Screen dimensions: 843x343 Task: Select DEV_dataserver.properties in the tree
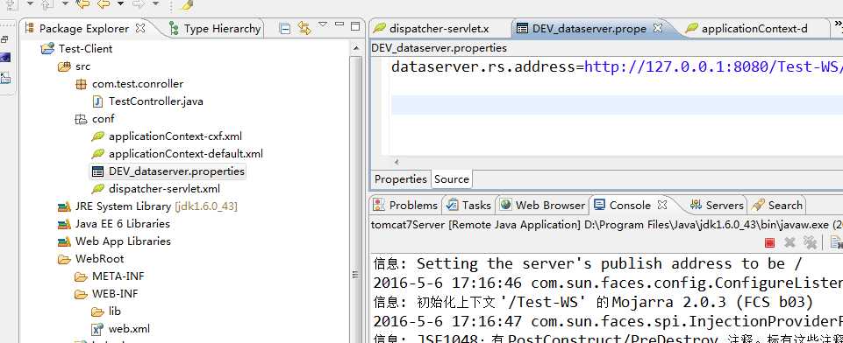pos(168,171)
